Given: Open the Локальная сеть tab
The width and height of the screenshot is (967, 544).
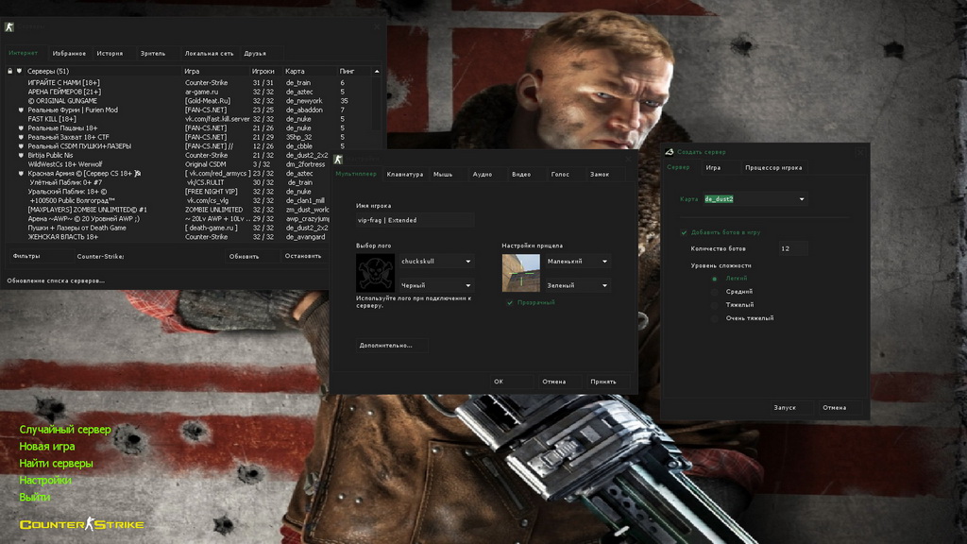Looking at the screenshot, I should [x=209, y=54].
